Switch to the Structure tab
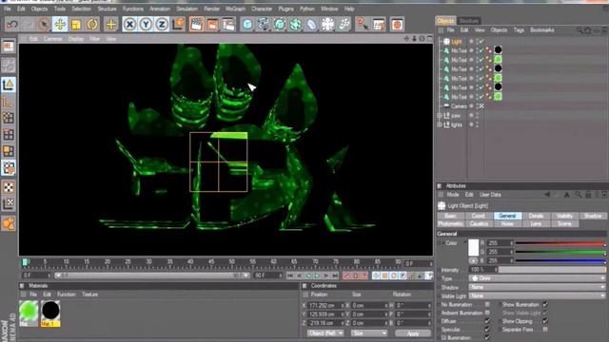The image size is (609, 342). tap(469, 21)
